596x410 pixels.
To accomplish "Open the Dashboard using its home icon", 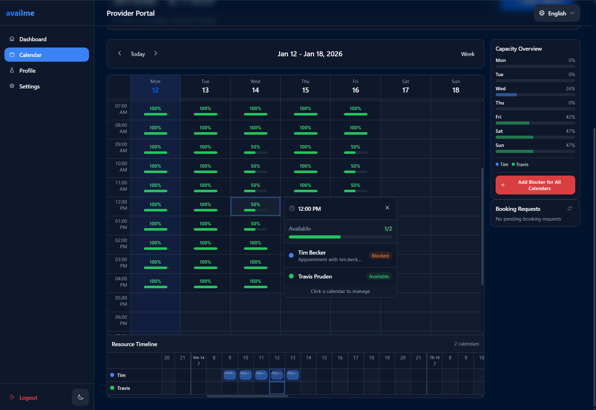I will [x=12, y=38].
